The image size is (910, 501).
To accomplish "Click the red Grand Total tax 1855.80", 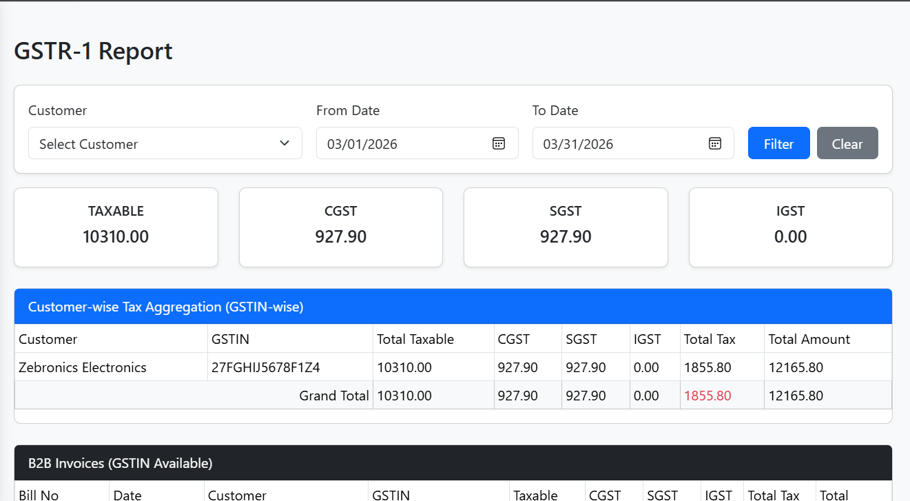I will (707, 396).
